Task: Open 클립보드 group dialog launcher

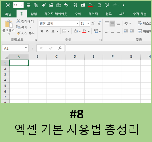Action: (x=36, y=40)
